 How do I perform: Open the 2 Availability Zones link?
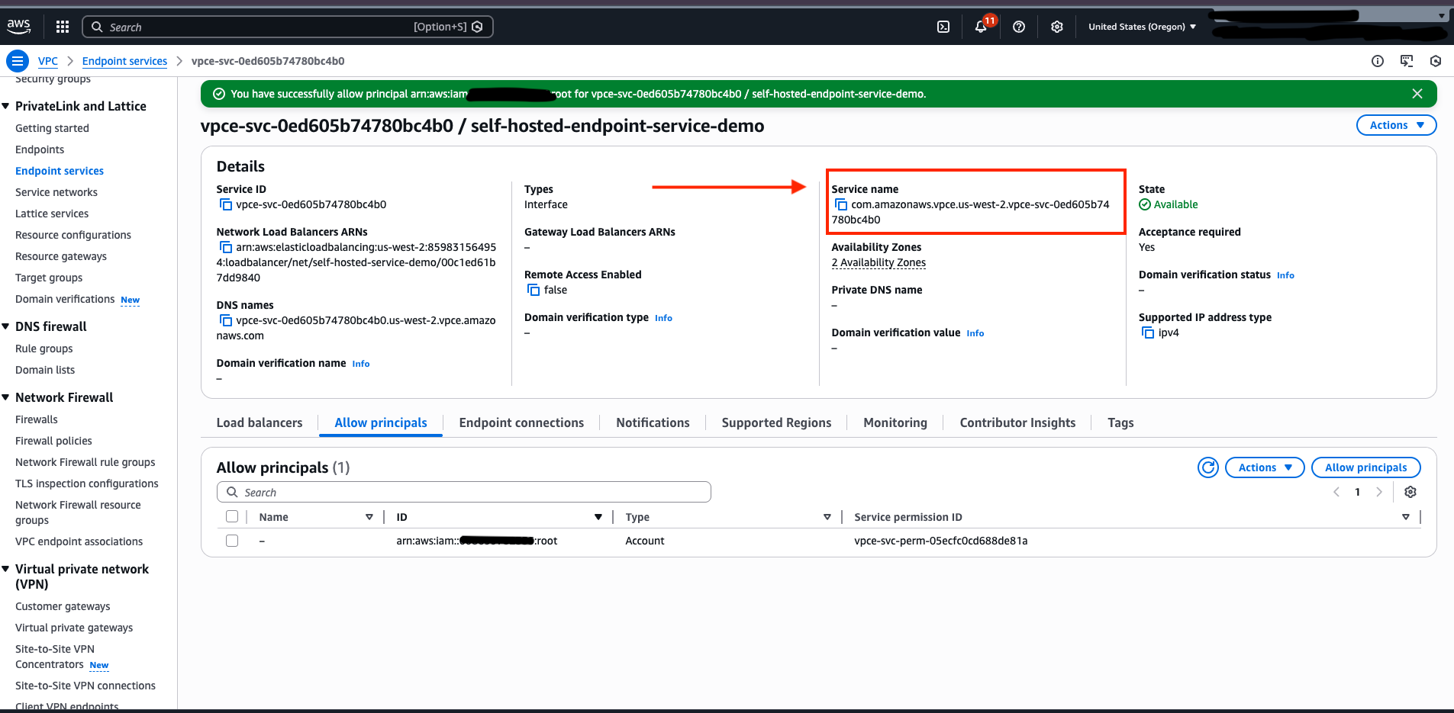879,262
